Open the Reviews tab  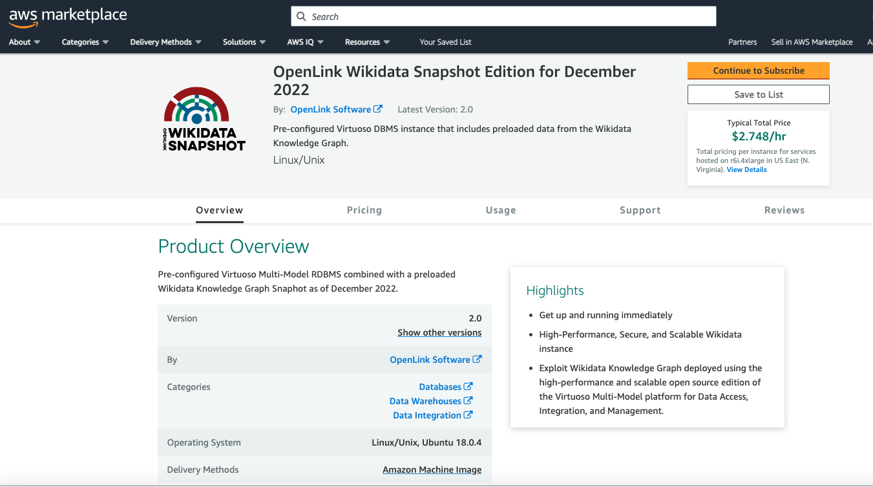(784, 210)
